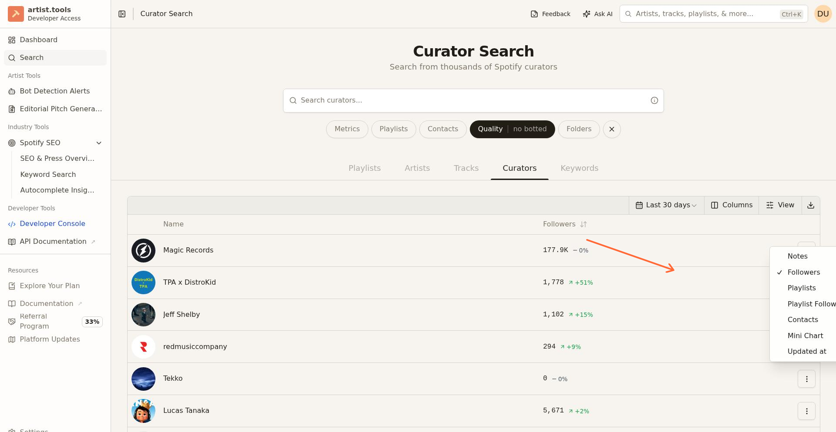Image resolution: width=836 pixels, height=432 pixels.
Task: Click the Lucas Tanaka avatar thumbnail
Action: (143, 411)
